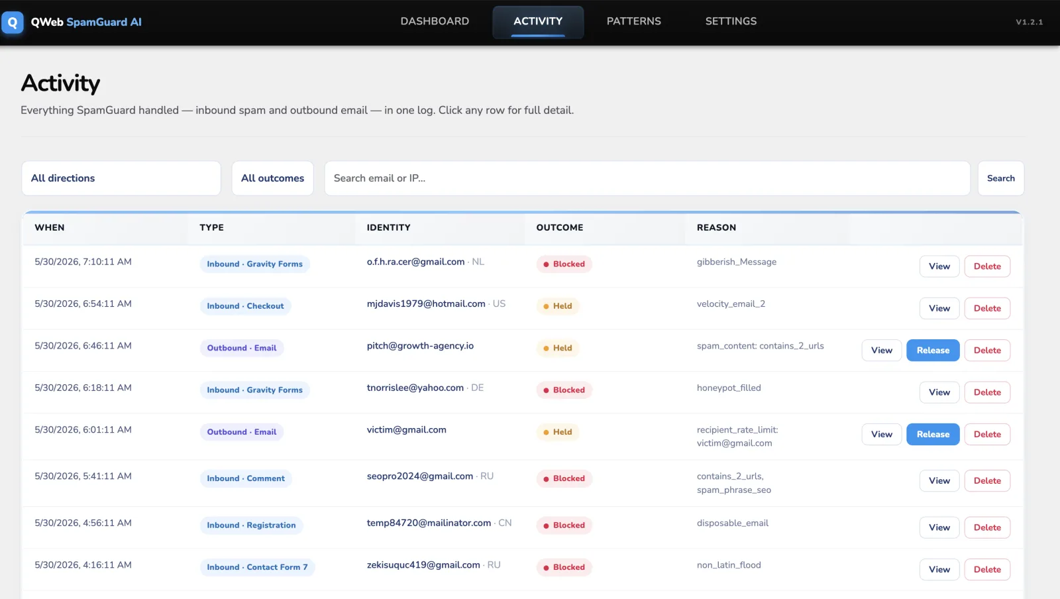
Task: Click the v1.2.1 version label
Action: tap(1030, 22)
